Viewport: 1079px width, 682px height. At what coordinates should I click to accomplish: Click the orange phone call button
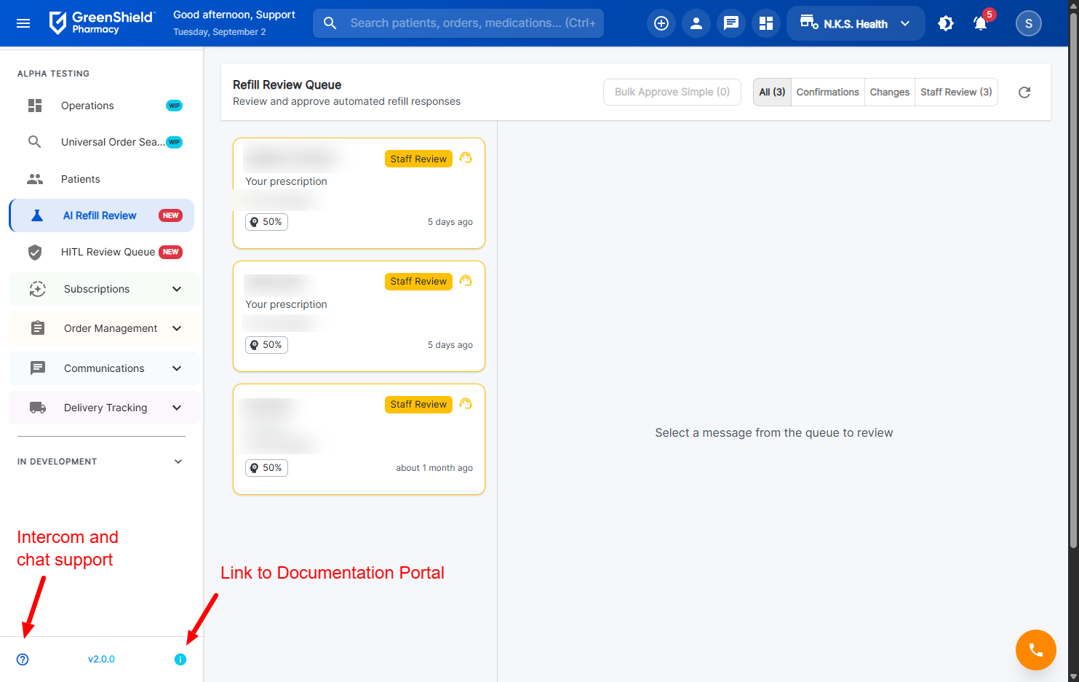tap(1035, 649)
